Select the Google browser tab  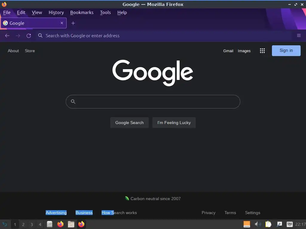(33, 23)
